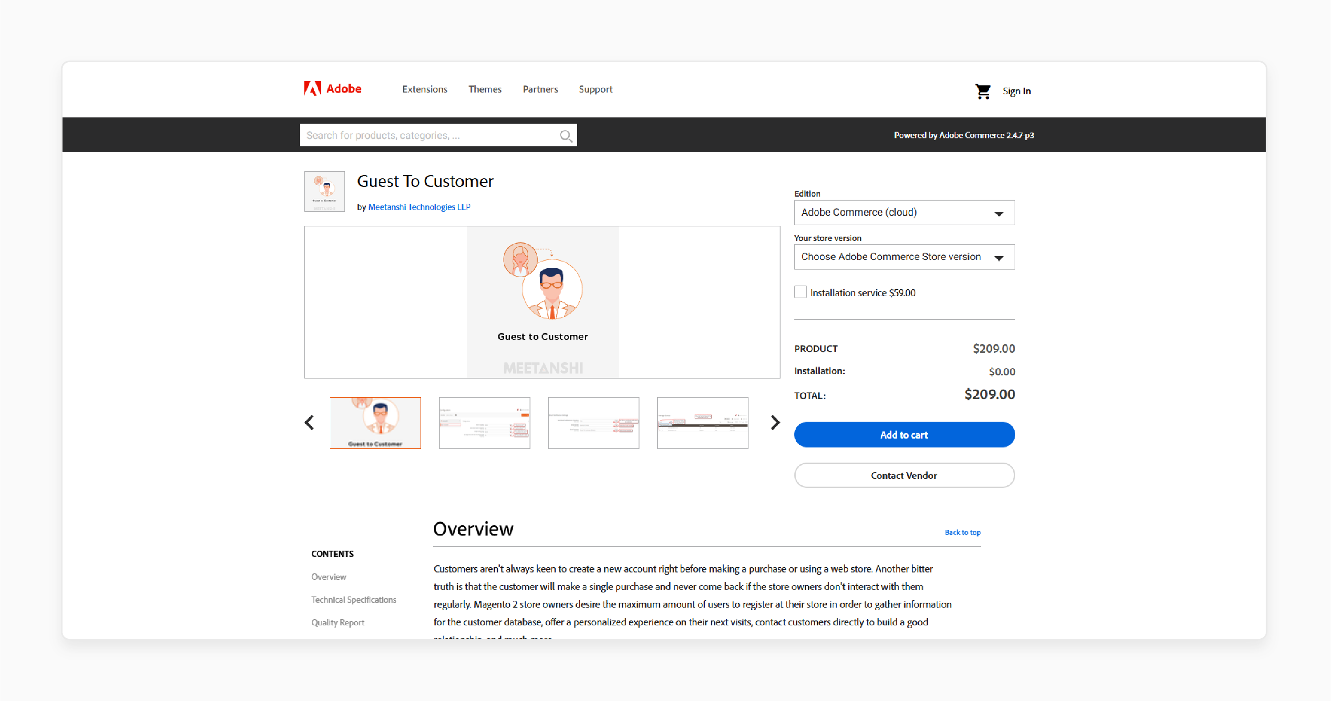Screen dimensions: 1331x701
Task: Click the CONTENTS sidebar heading
Action: pos(332,554)
